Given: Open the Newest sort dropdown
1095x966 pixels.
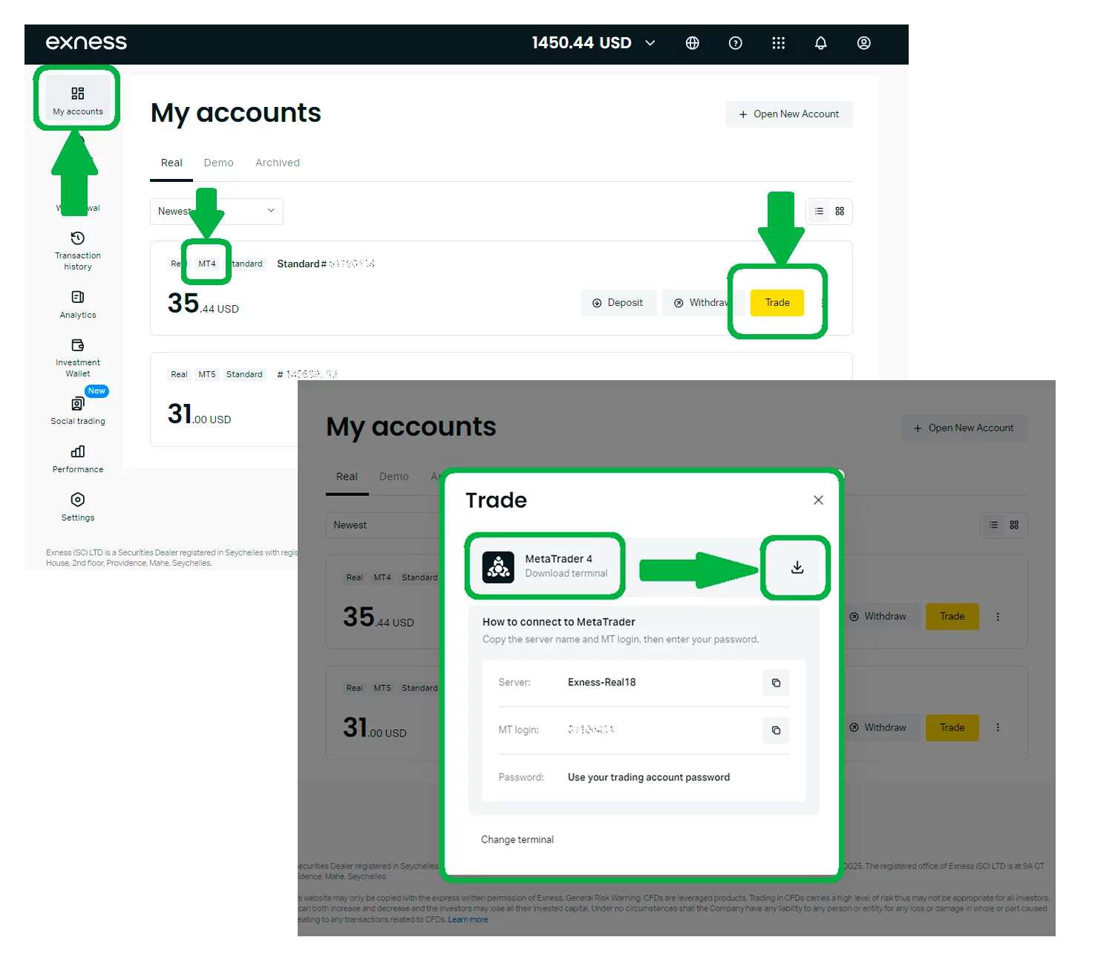Looking at the screenshot, I should click(x=216, y=212).
